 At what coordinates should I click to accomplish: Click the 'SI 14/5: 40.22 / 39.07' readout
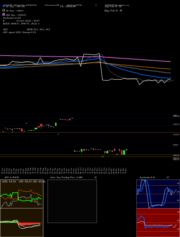point(28,21)
